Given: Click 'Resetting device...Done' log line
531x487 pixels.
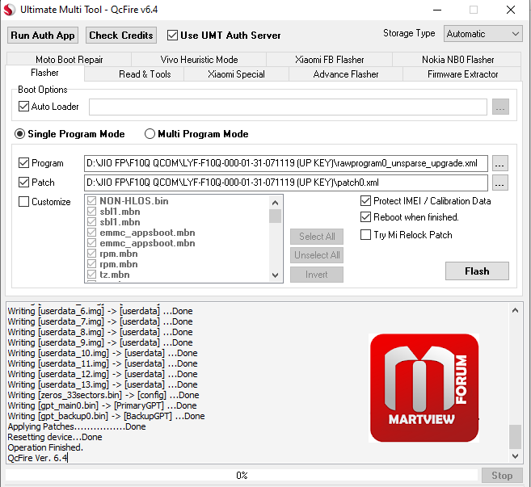Looking at the screenshot, I should (x=55, y=437).
